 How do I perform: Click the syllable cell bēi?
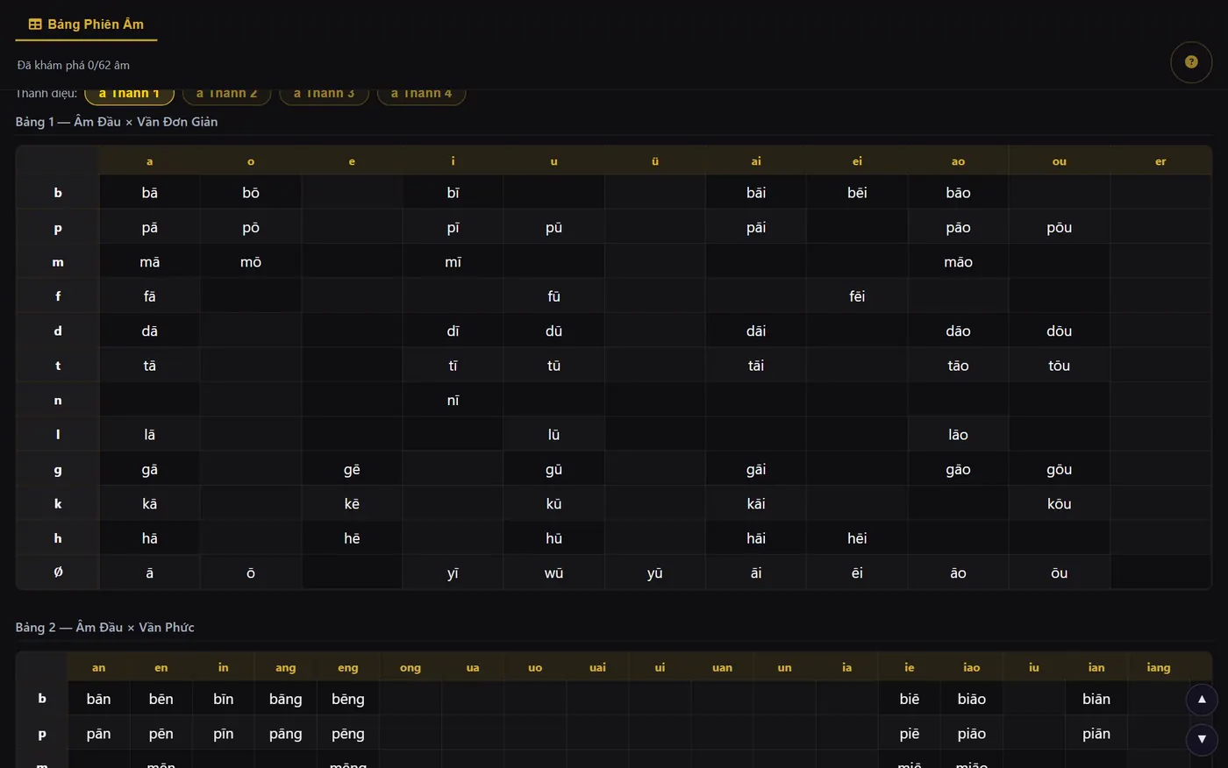(x=857, y=193)
